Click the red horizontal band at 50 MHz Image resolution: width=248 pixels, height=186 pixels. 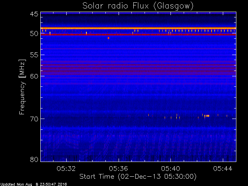click(x=138, y=34)
